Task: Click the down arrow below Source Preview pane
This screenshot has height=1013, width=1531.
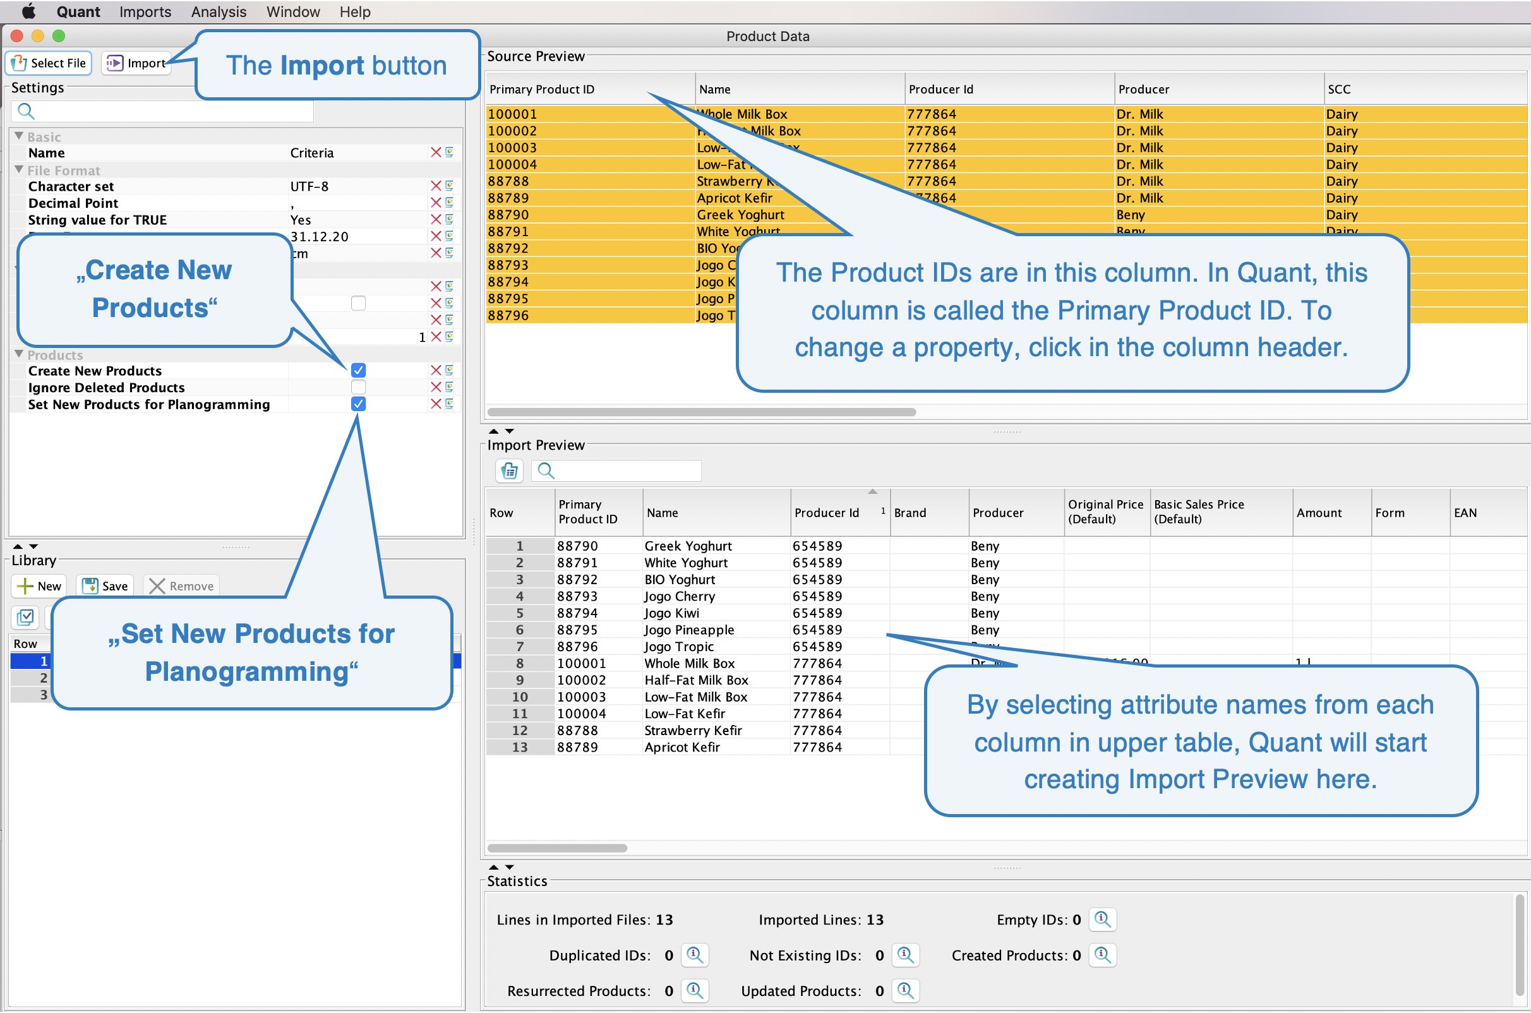Action: pyautogui.click(x=510, y=431)
